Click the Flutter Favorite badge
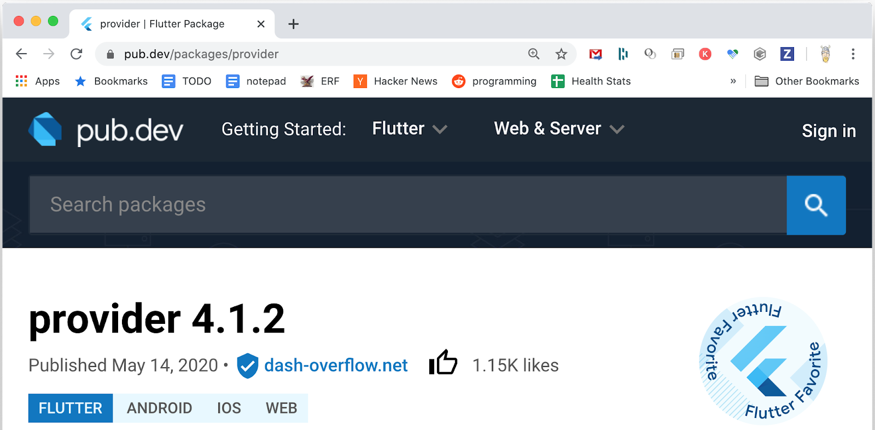This screenshot has width=875, height=430. click(763, 361)
